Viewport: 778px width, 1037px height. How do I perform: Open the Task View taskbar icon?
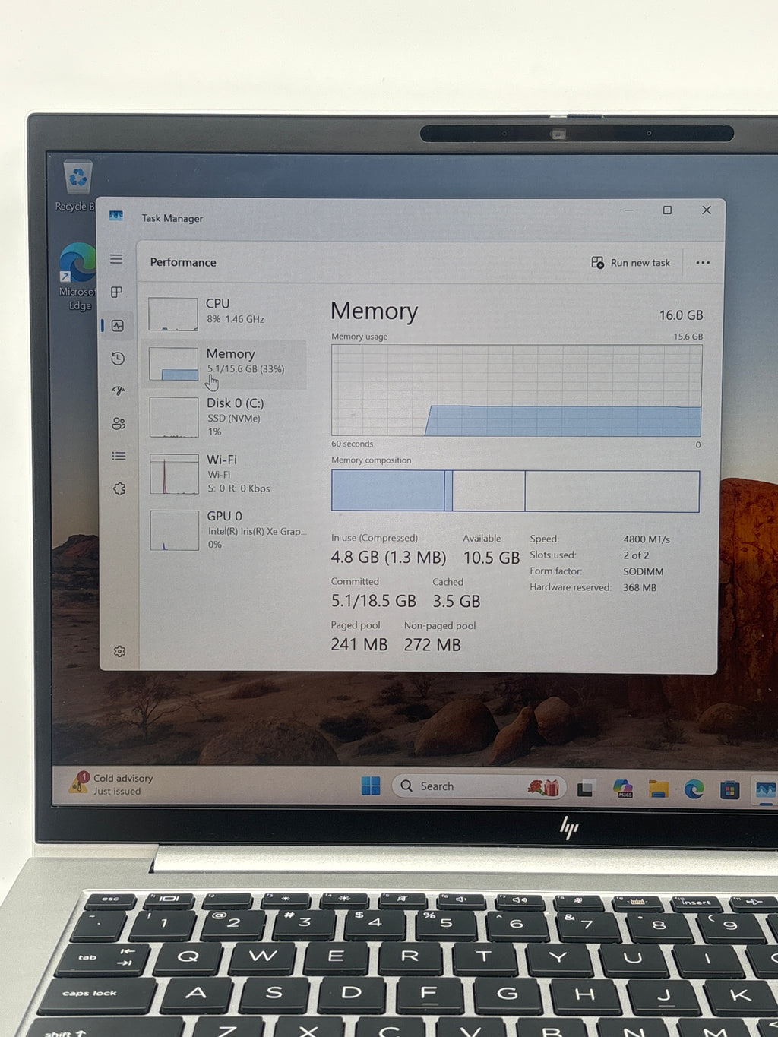tap(585, 789)
